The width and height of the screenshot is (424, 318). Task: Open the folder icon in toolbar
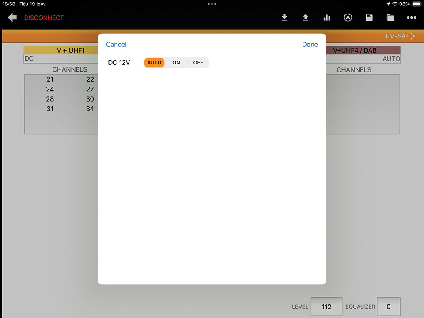pyautogui.click(x=390, y=18)
